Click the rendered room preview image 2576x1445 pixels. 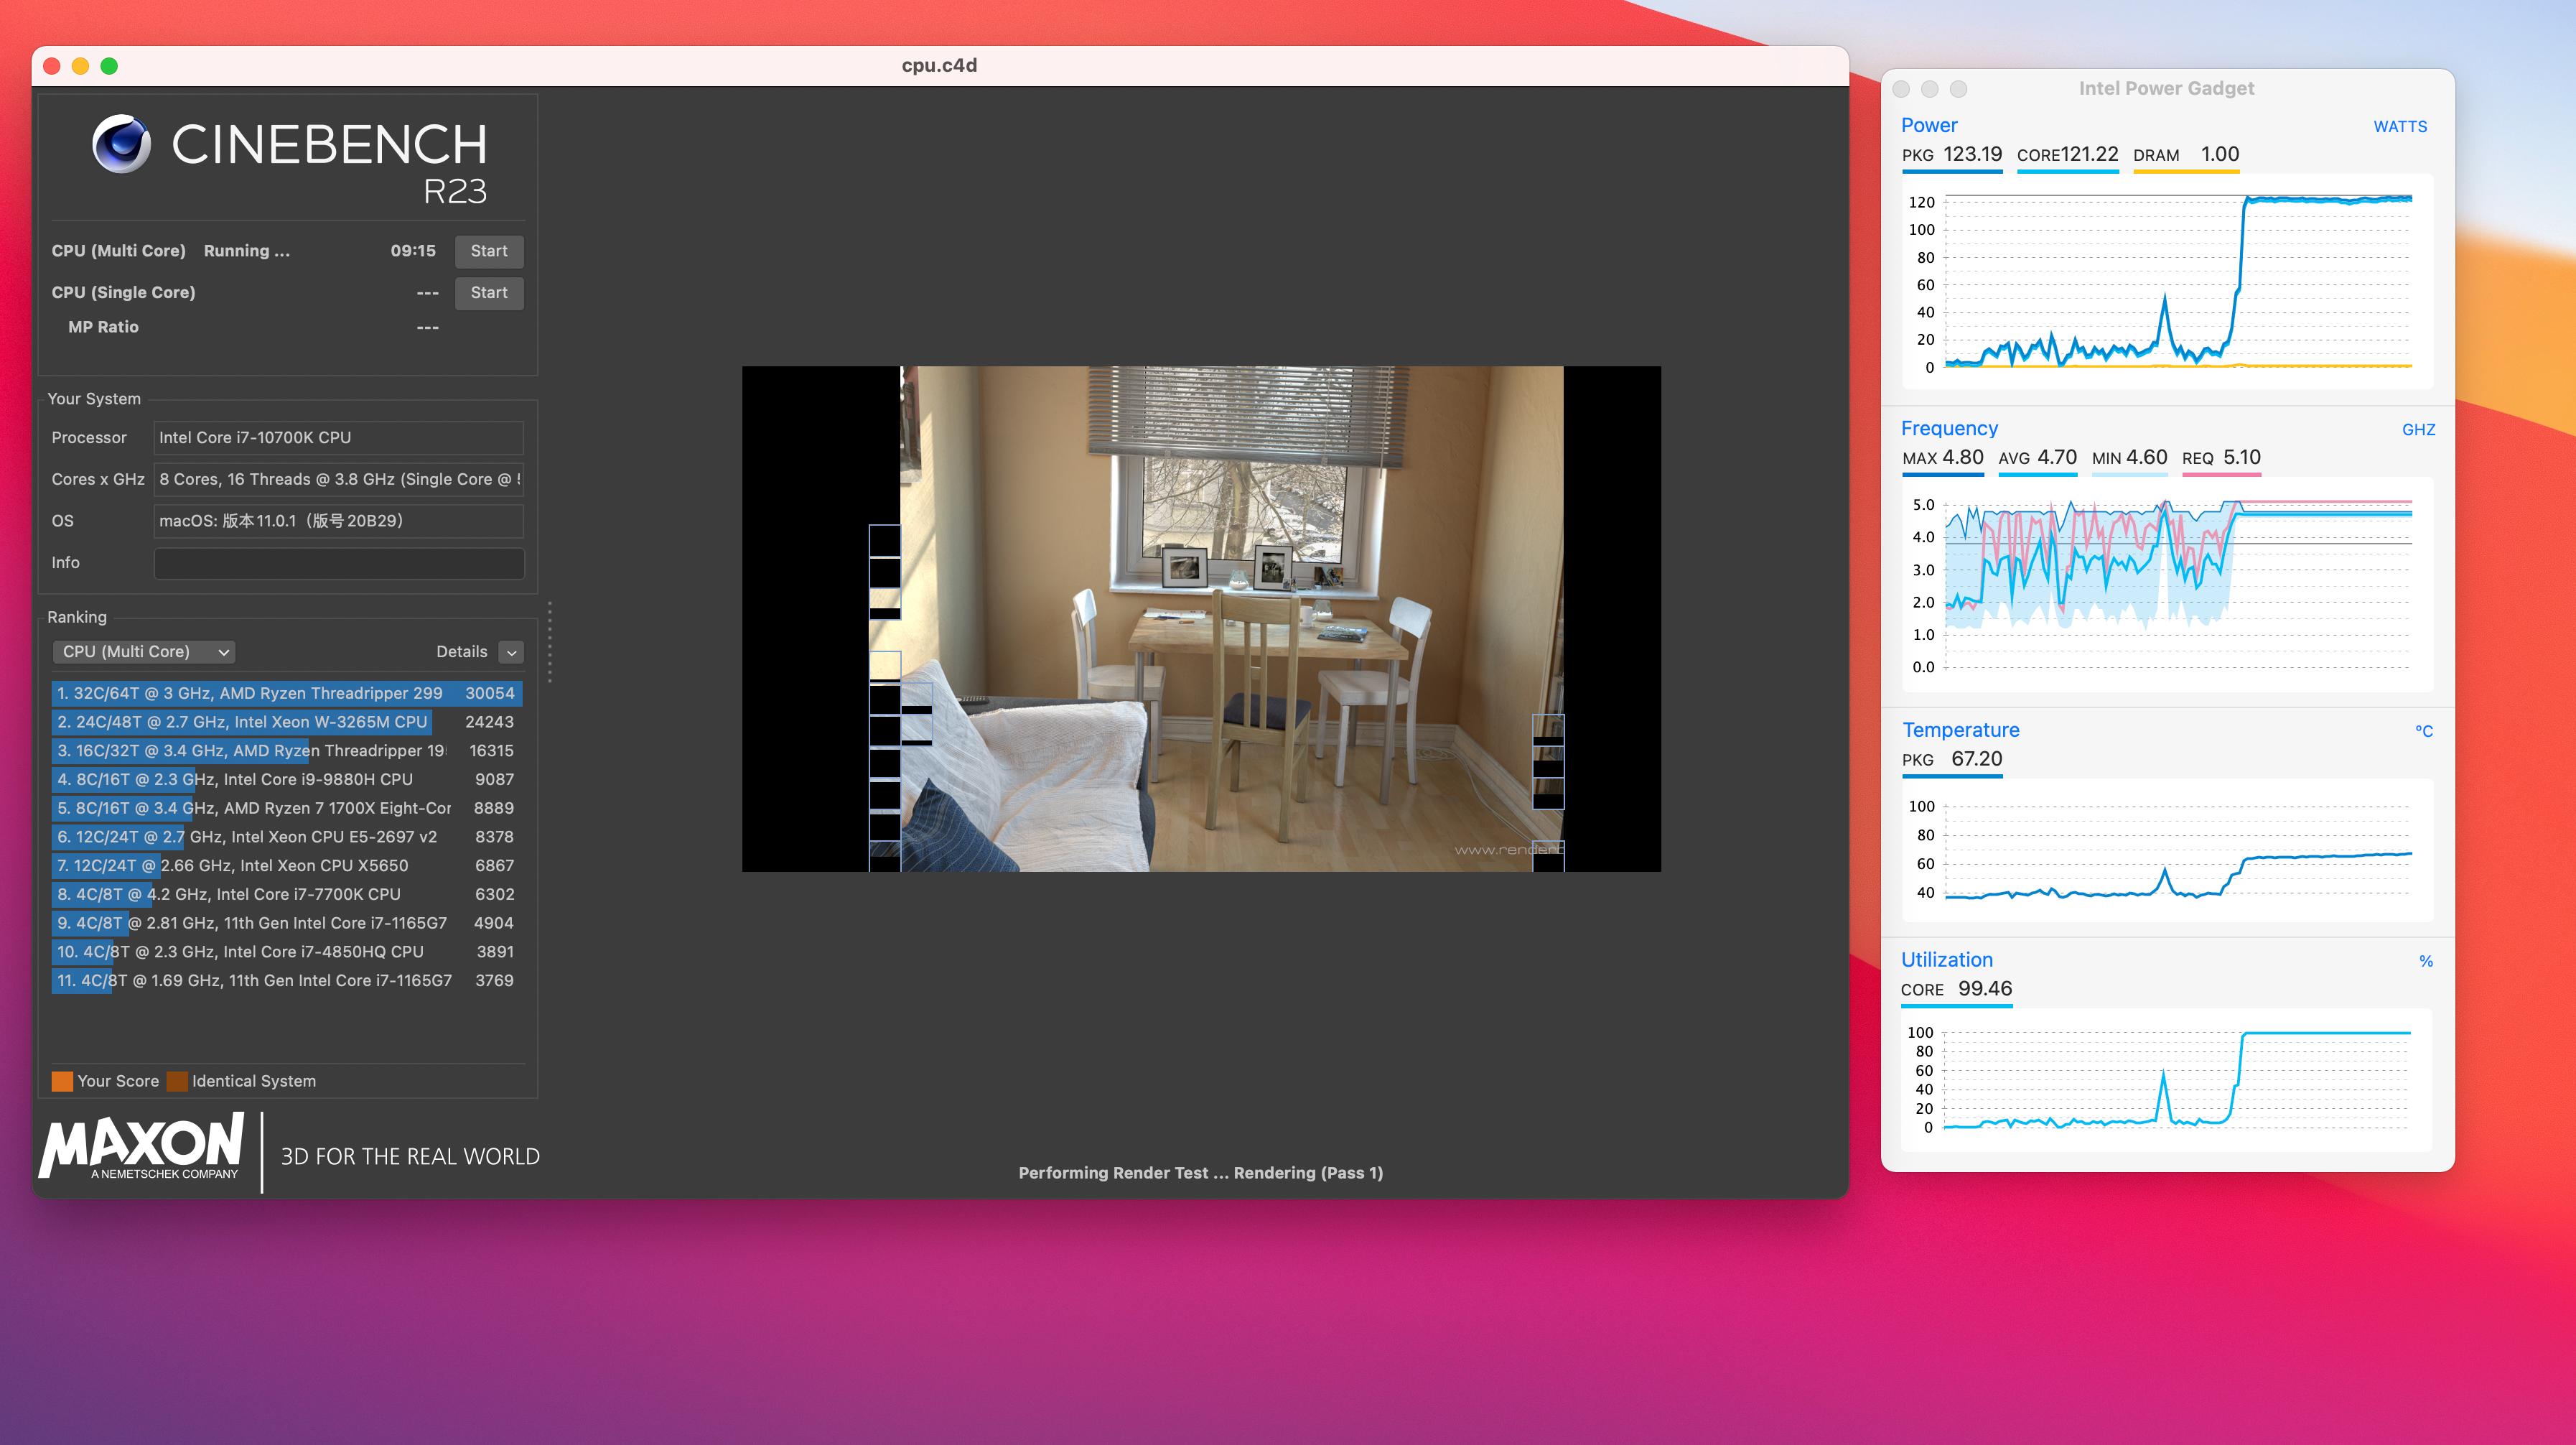click(x=1230, y=618)
